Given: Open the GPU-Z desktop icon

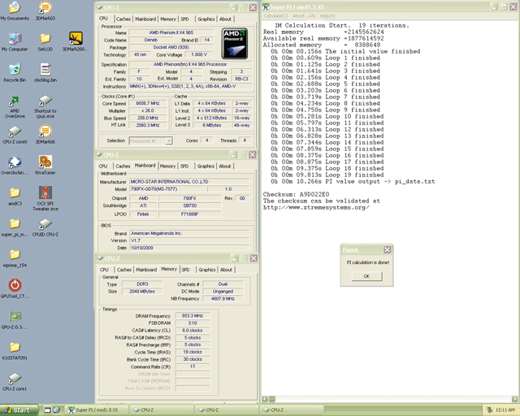Looking at the screenshot, I should pos(15,317).
